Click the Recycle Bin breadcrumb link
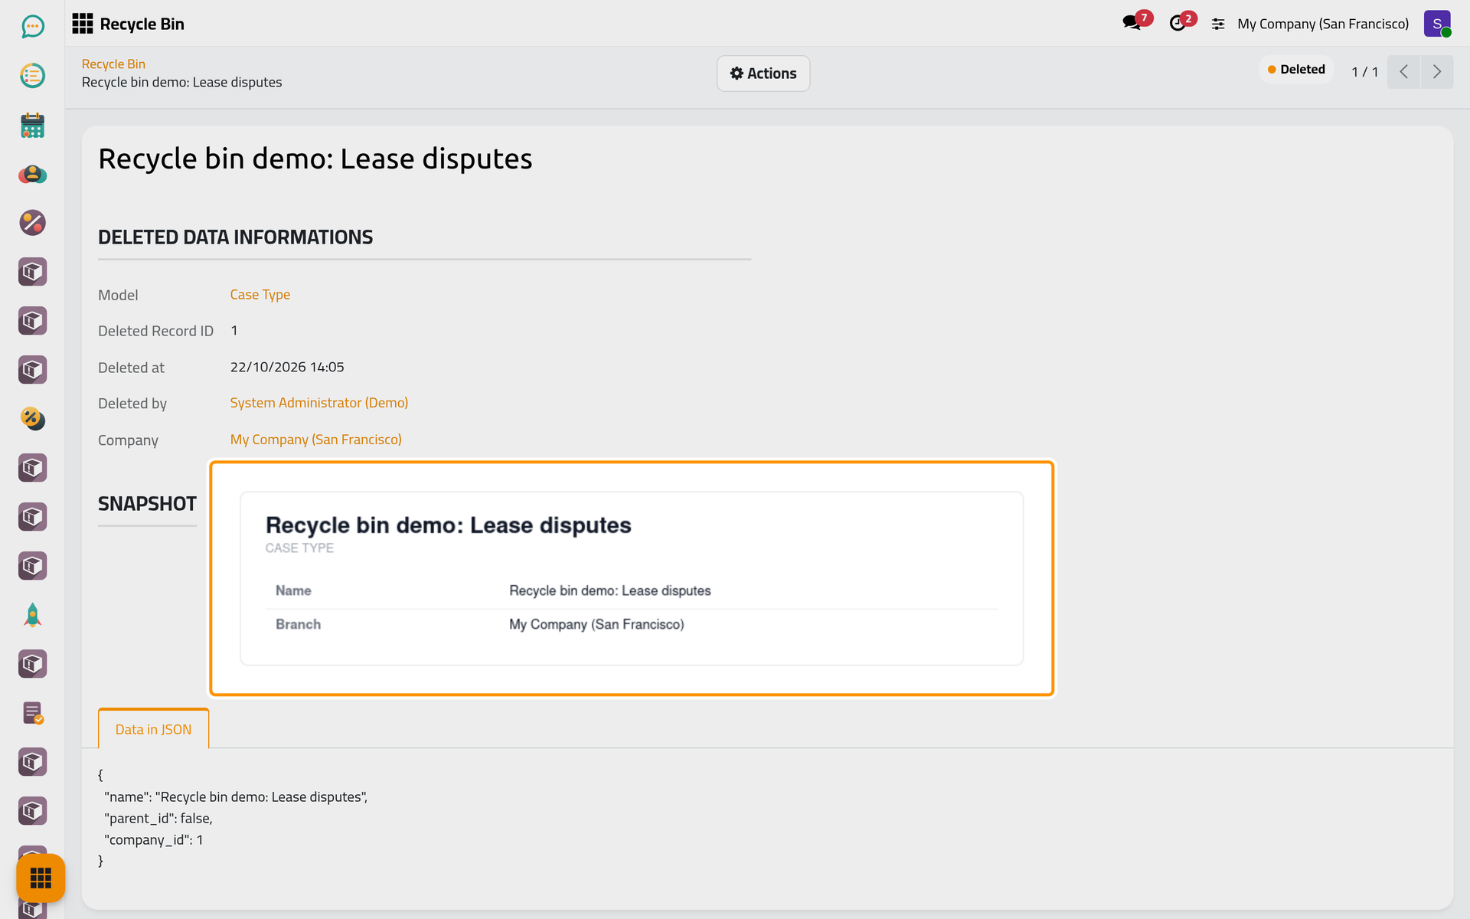The height and width of the screenshot is (919, 1470). click(x=113, y=64)
